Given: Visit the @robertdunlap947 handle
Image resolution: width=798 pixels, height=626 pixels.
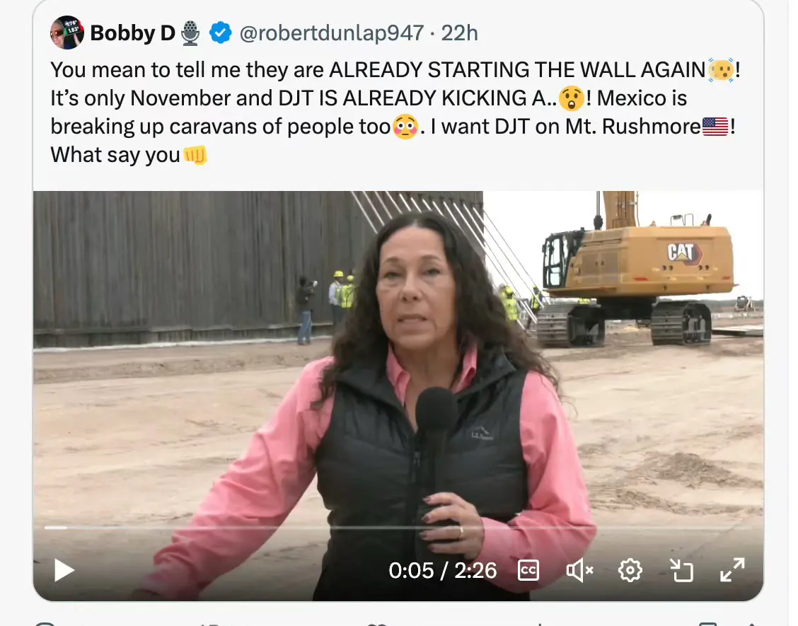Looking at the screenshot, I should coord(331,33).
